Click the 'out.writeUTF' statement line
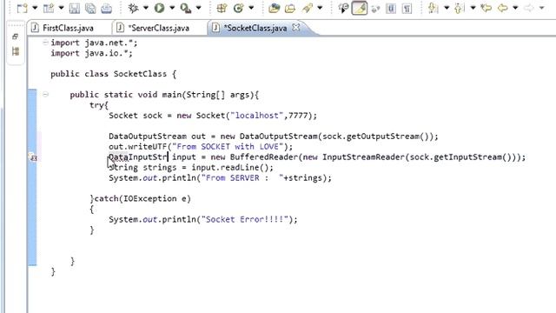 [x=201, y=147]
